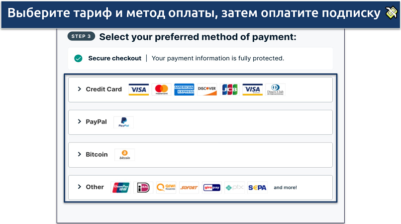Expand the PayPal payment option
The width and height of the screenshot is (401, 224).
point(200,122)
